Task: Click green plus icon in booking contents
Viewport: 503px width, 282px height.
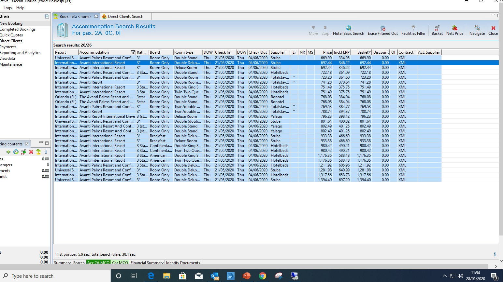Action: (8, 152)
